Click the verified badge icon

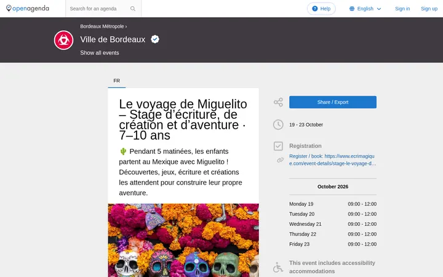(155, 39)
